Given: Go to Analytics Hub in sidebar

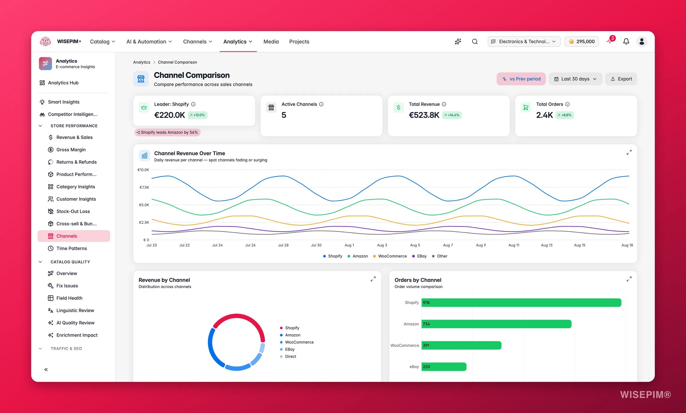Looking at the screenshot, I should [74, 83].
